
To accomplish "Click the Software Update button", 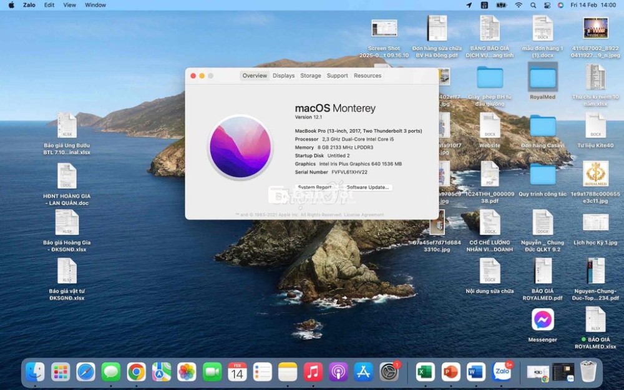I will pyautogui.click(x=368, y=187).
